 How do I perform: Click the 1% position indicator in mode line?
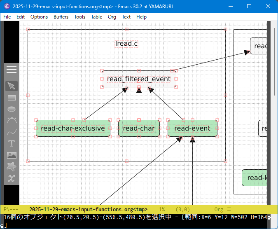162,210
